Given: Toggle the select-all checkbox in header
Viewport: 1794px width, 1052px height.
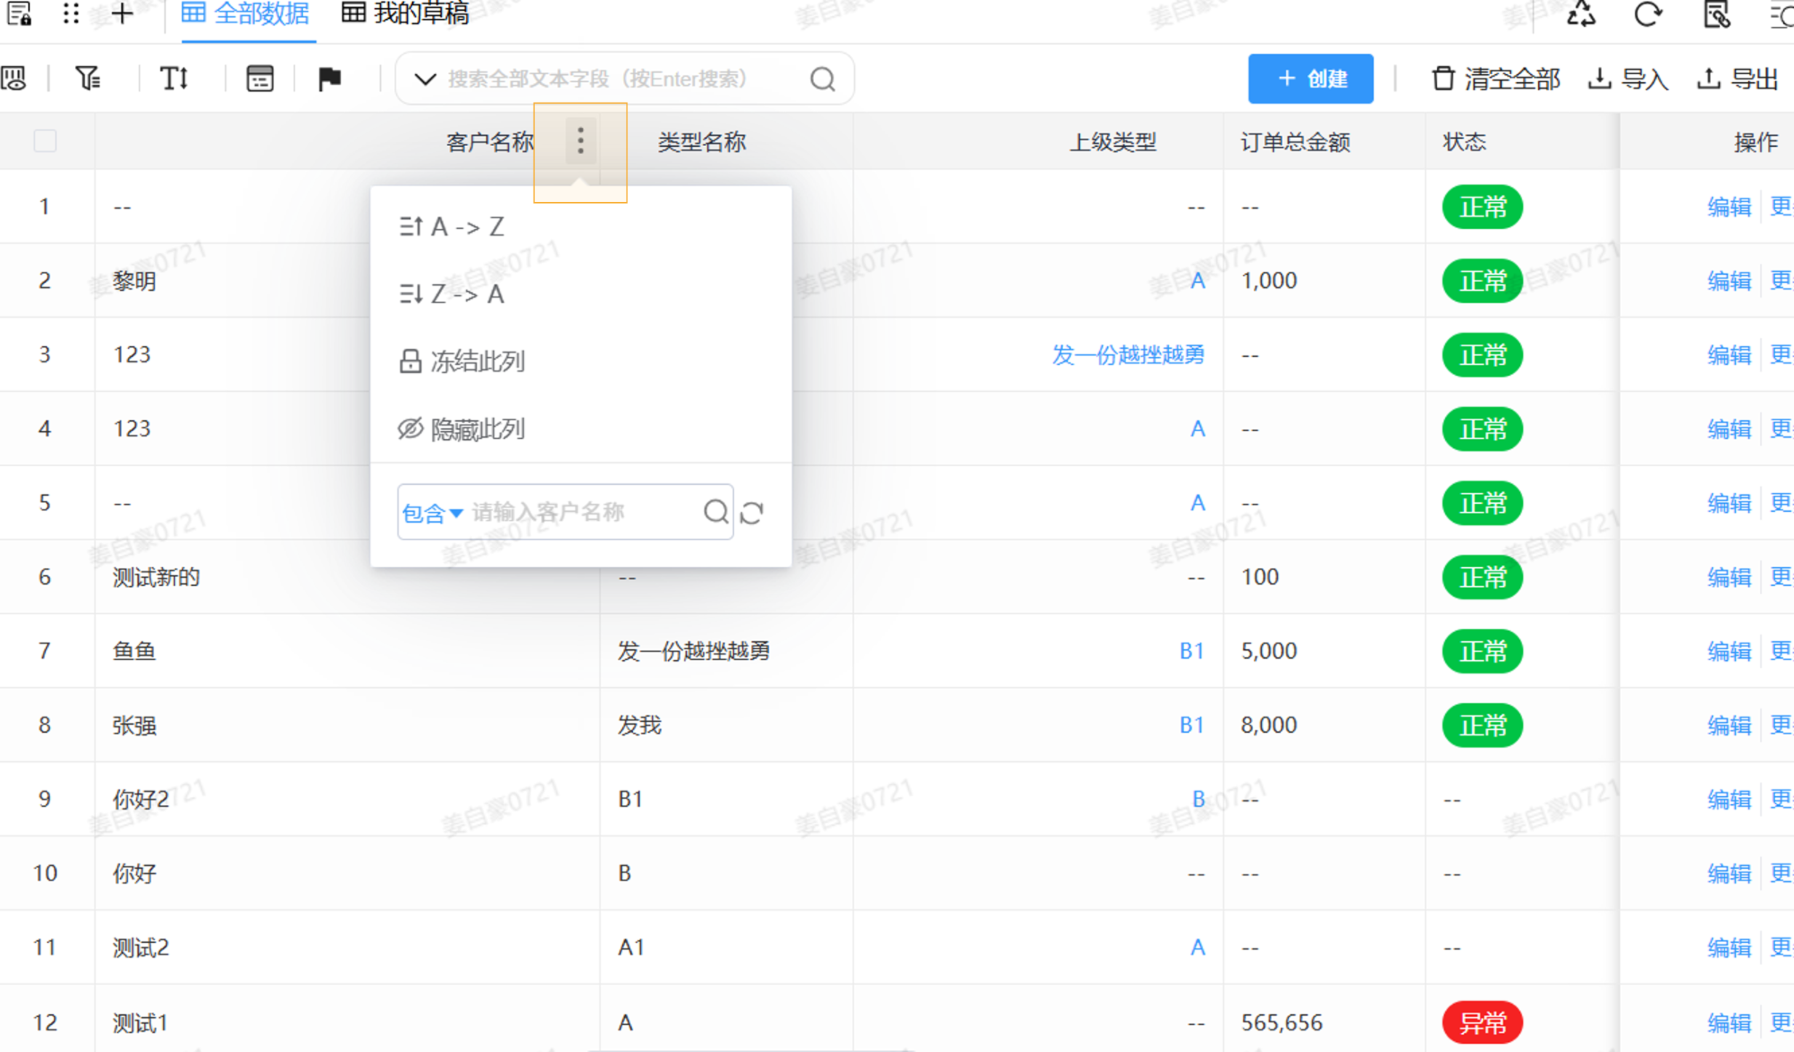Looking at the screenshot, I should pyautogui.click(x=45, y=140).
